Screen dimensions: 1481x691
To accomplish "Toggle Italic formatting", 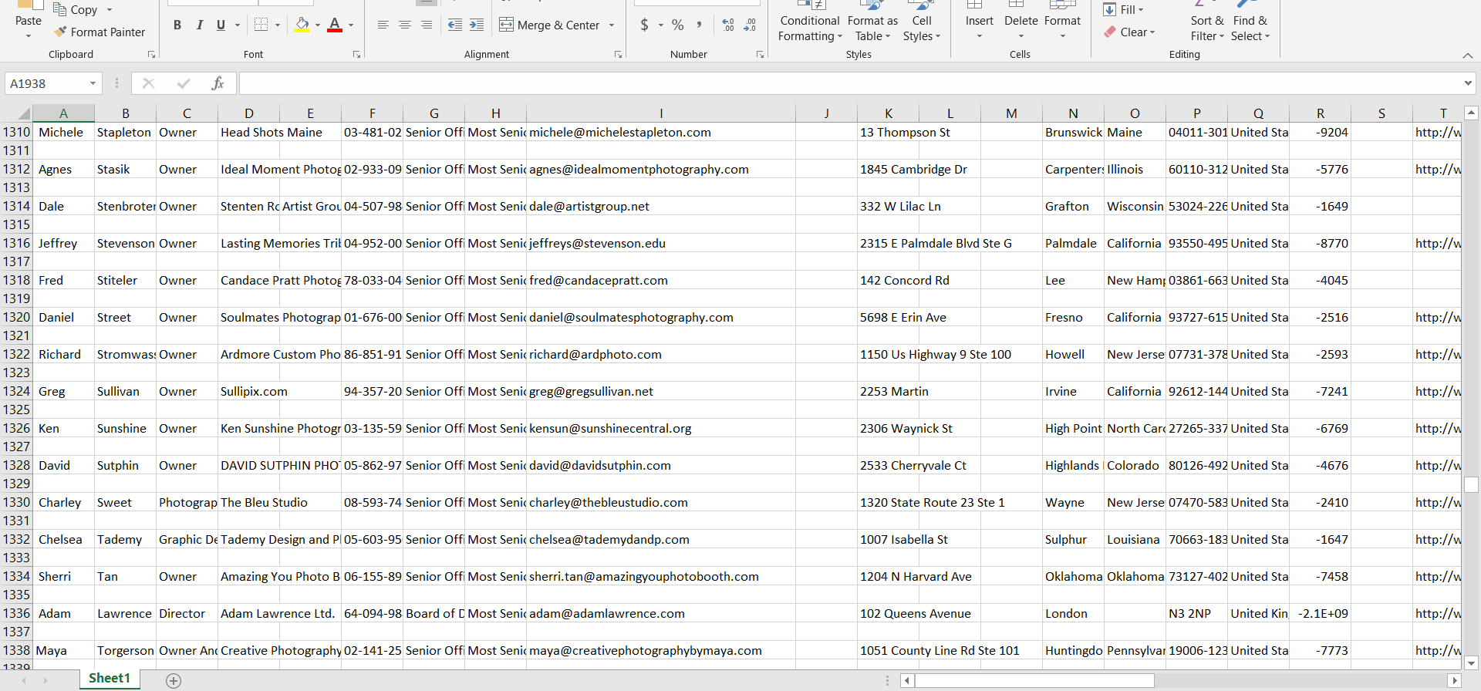I will [x=199, y=25].
